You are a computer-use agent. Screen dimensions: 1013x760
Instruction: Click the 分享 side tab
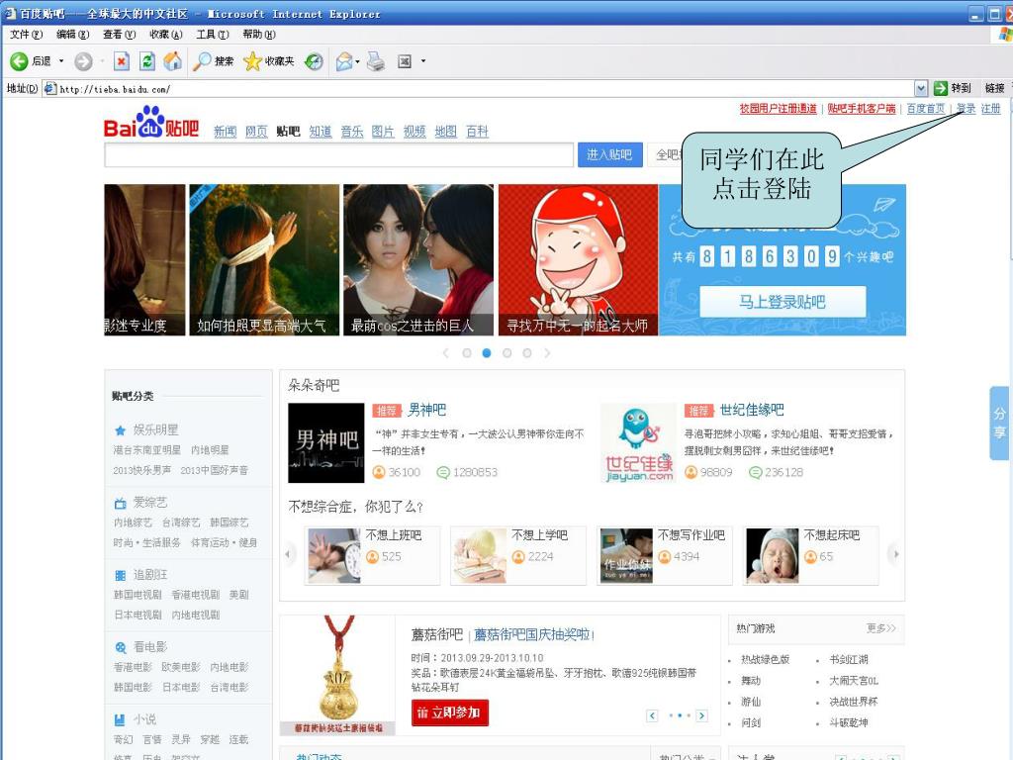coord(999,424)
